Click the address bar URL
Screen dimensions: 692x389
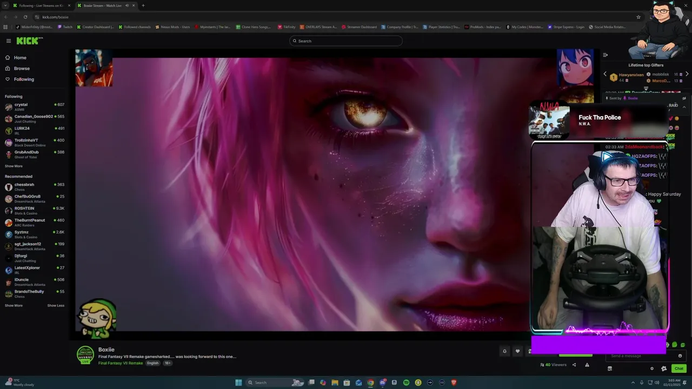[56, 17]
